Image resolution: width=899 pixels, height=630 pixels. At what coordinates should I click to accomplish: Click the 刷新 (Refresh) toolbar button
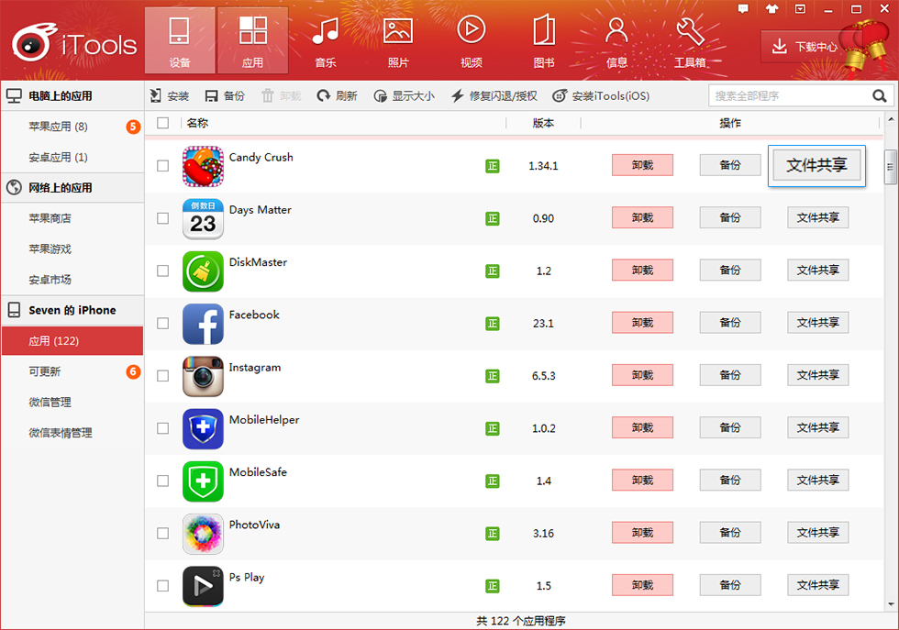pos(338,95)
